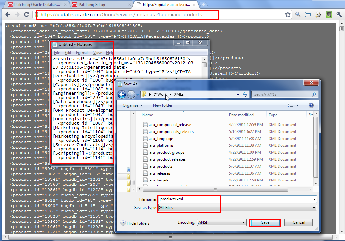Click the XMLs breadcrumb folder

click(x=179, y=94)
